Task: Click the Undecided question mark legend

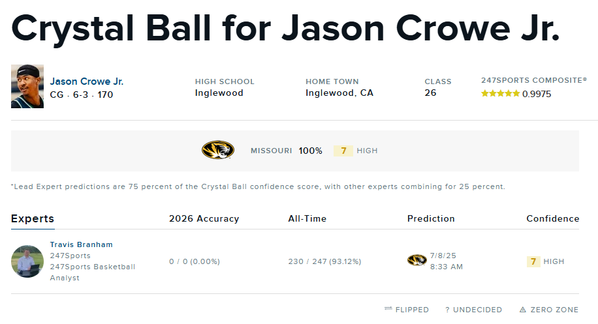Action: pyautogui.click(x=448, y=310)
